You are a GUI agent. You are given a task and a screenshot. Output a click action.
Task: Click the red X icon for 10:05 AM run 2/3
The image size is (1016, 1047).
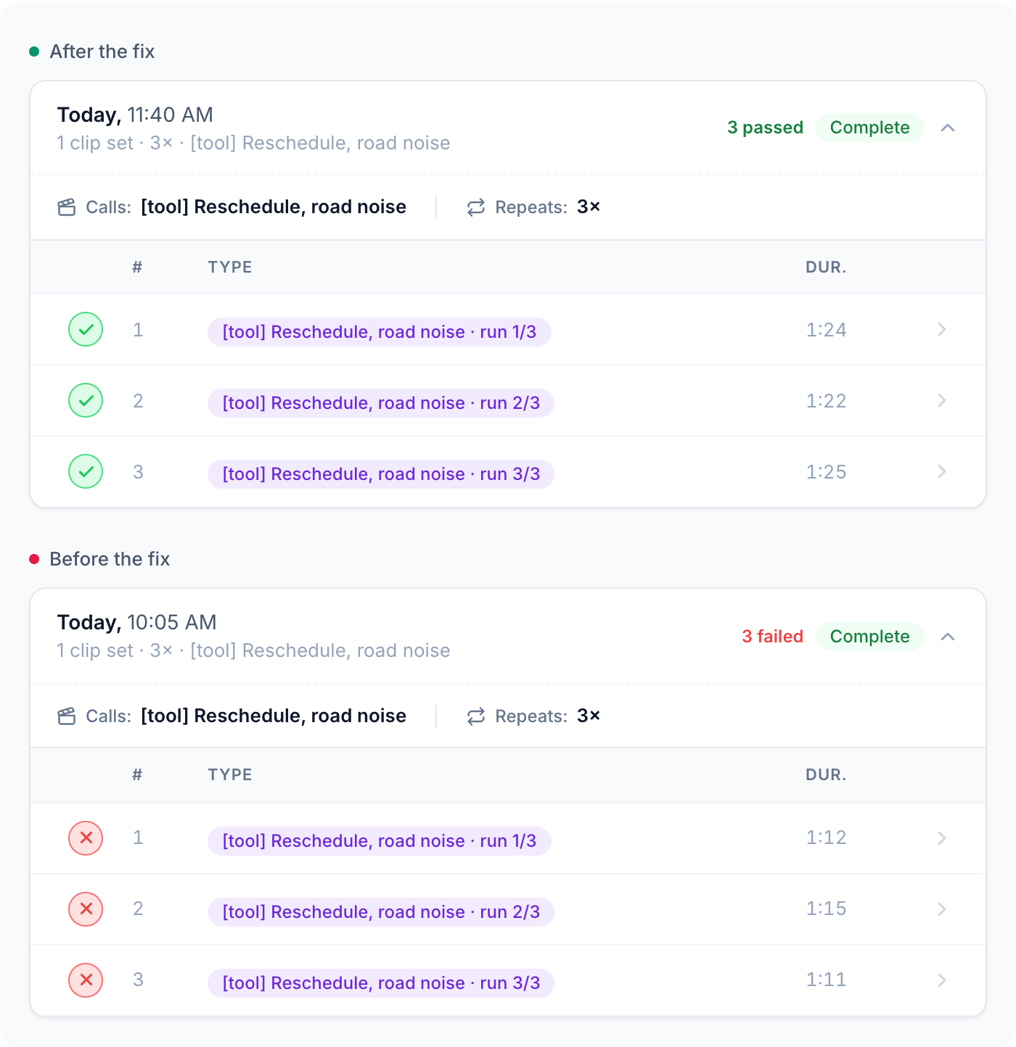86,909
